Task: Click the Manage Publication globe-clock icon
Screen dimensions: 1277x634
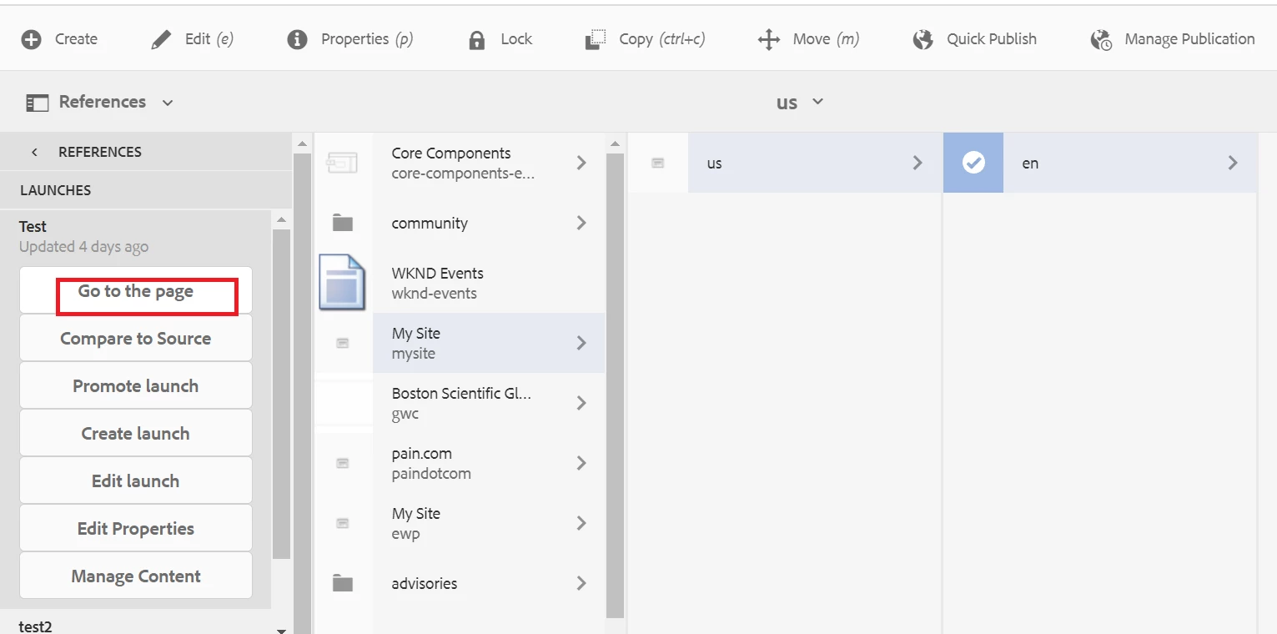Action: 1101,40
